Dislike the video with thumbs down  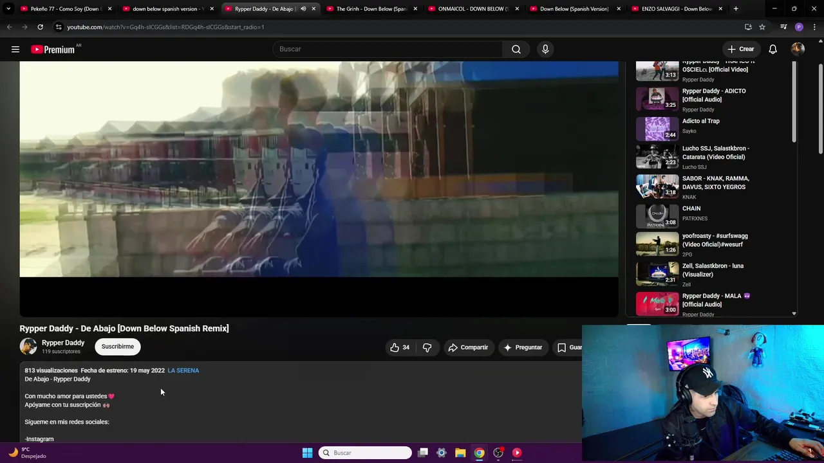click(x=427, y=347)
